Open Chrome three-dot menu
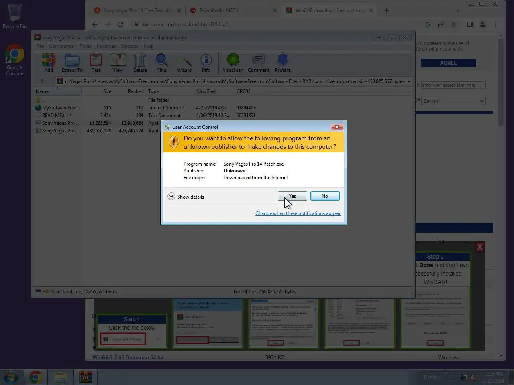This screenshot has width=514, height=385. [x=496, y=24]
